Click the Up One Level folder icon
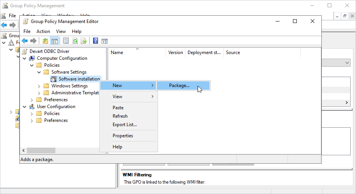This screenshot has width=356, height=194. (x=45, y=41)
